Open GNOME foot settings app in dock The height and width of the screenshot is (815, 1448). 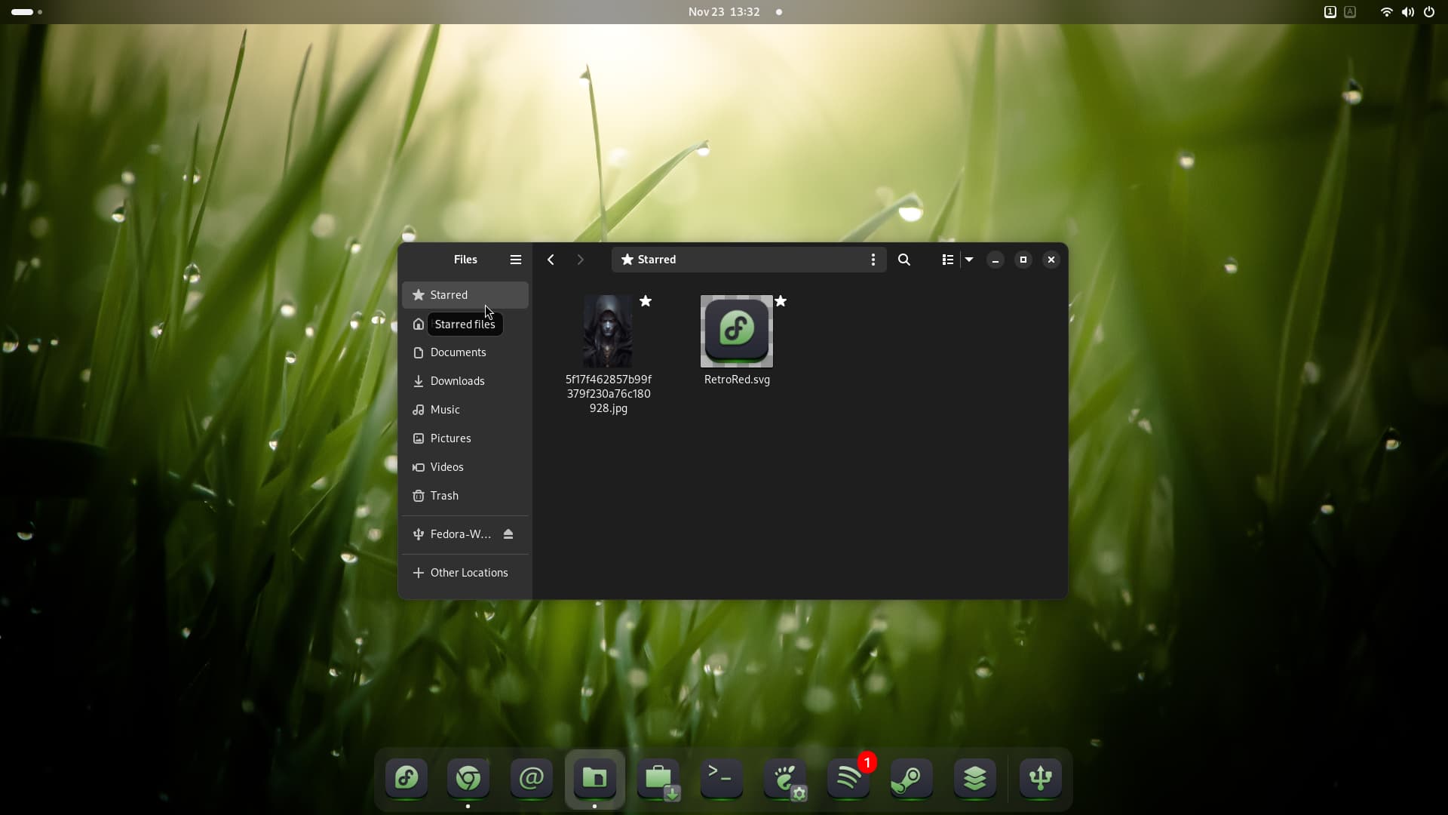coord(785,778)
